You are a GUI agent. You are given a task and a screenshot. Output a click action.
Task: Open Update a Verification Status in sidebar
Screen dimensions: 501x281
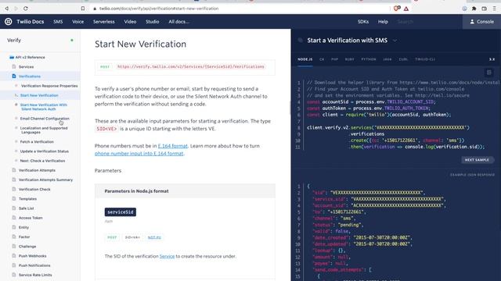pyautogui.click(x=45, y=151)
